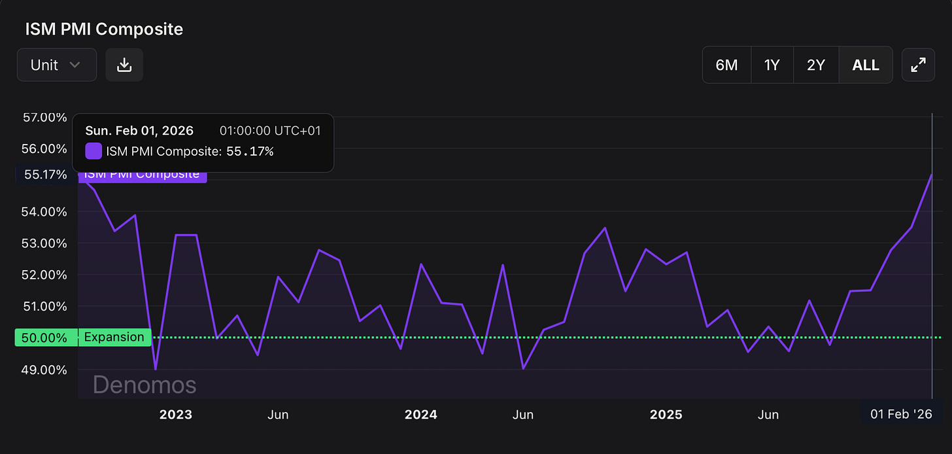Click the purple series swatch in the tooltip
This screenshot has height=454, width=952.
93,151
